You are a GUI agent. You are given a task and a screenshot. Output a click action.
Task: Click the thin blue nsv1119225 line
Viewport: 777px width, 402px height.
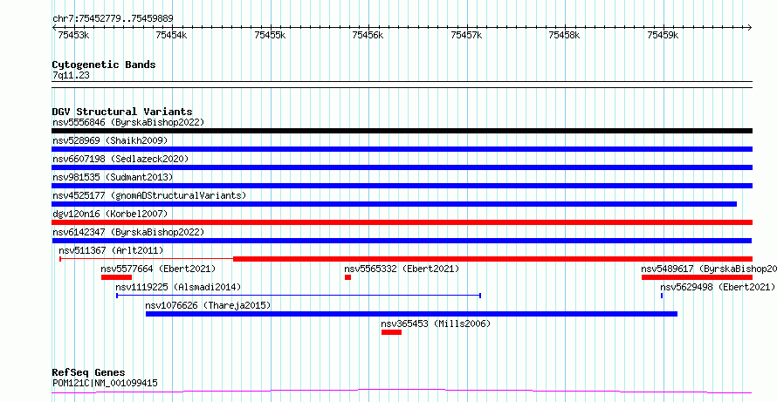tap(299, 296)
